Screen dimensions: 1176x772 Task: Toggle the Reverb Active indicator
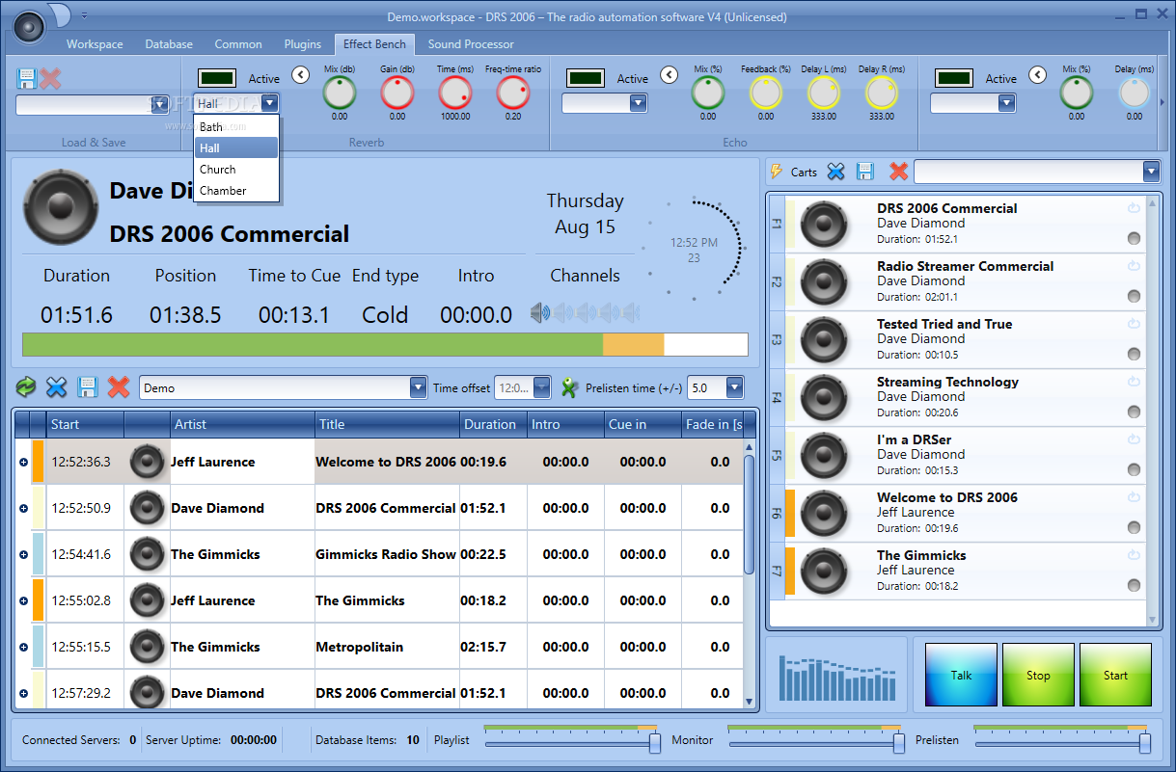coord(217,78)
